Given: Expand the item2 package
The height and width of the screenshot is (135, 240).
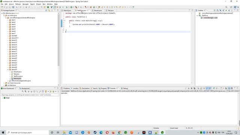Looking at the screenshot, I should coord(8,22).
